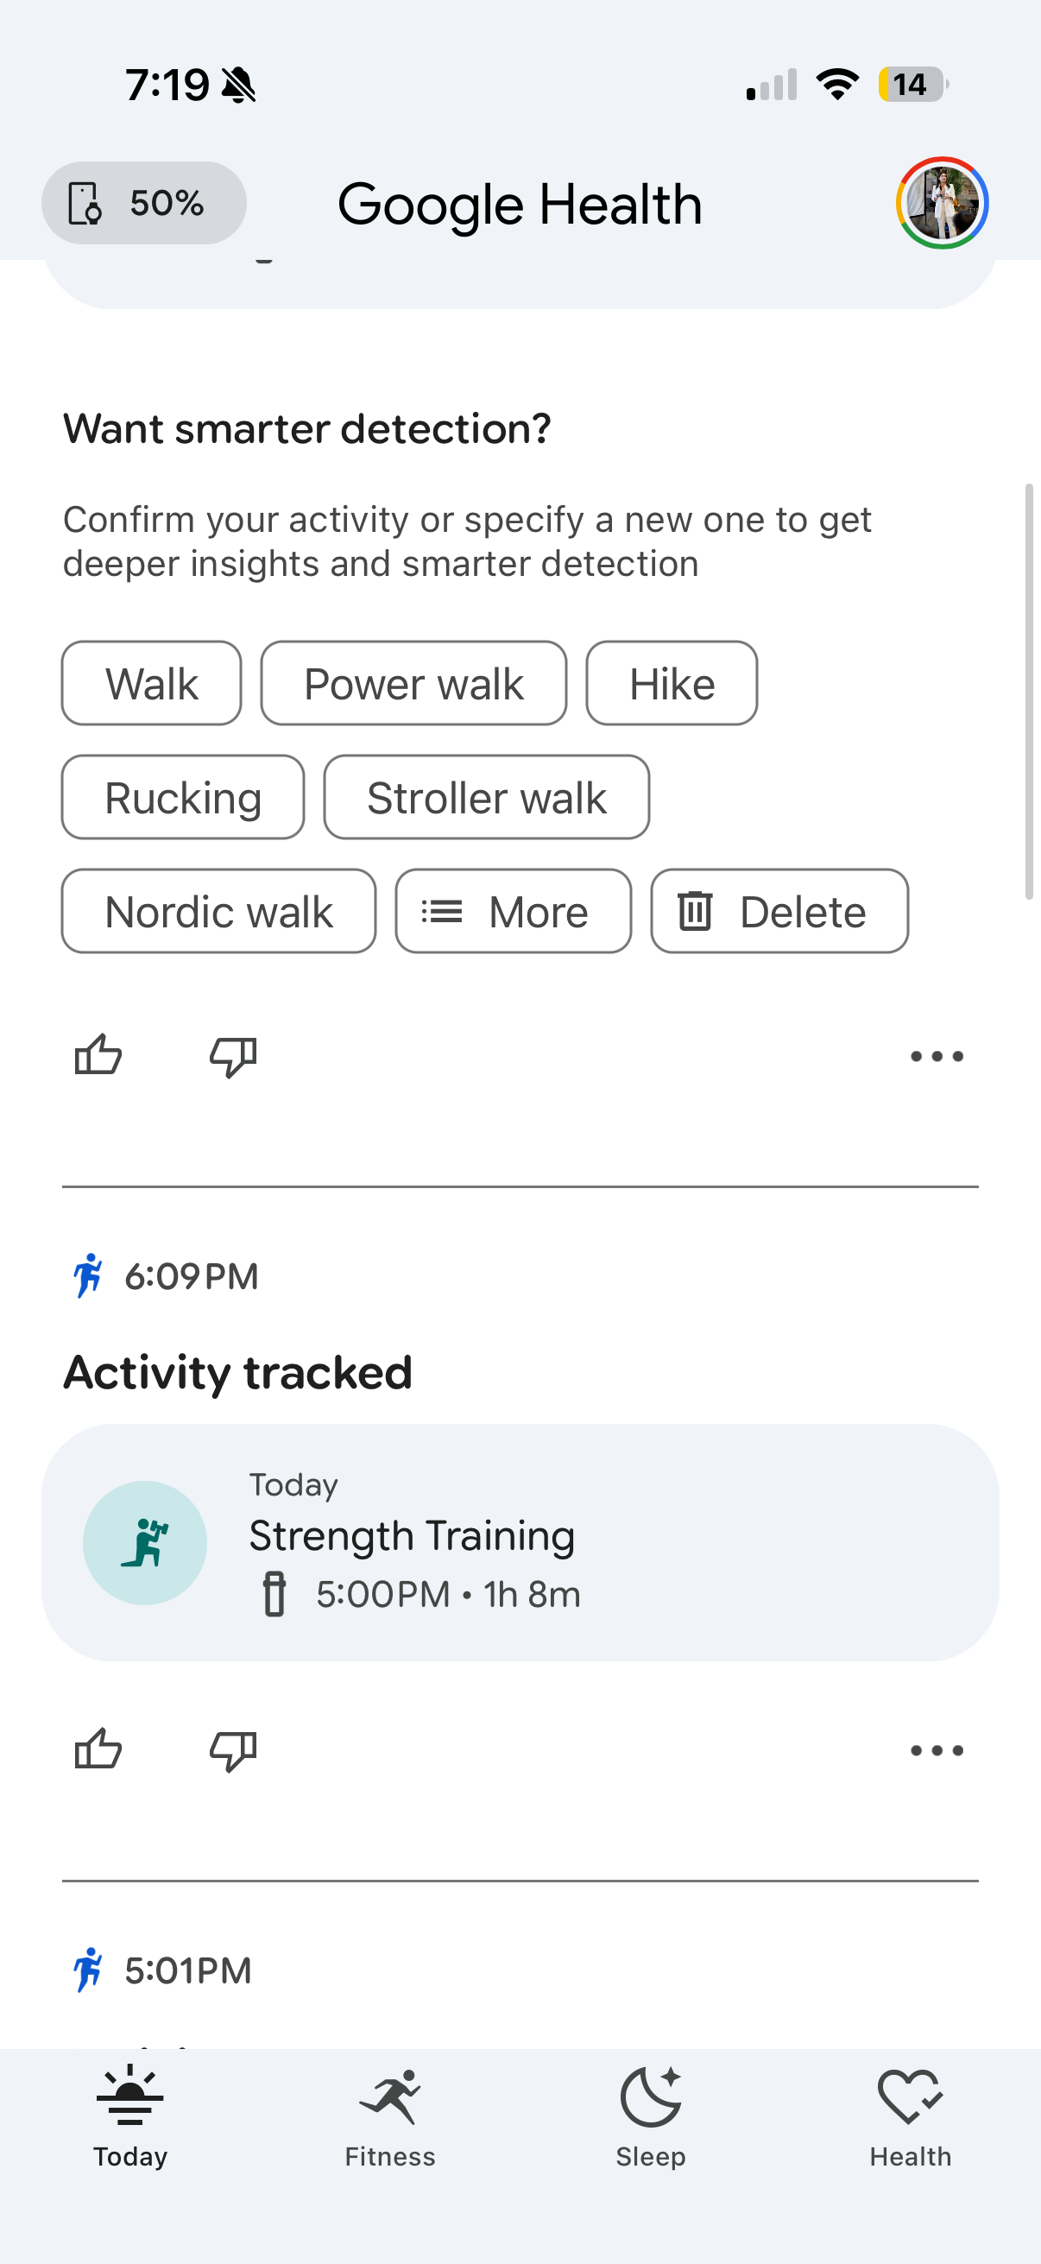Give thumbs up to Strength Training activity
Screen dimensions: 1041x2264
pyautogui.click(x=98, y=1750)
